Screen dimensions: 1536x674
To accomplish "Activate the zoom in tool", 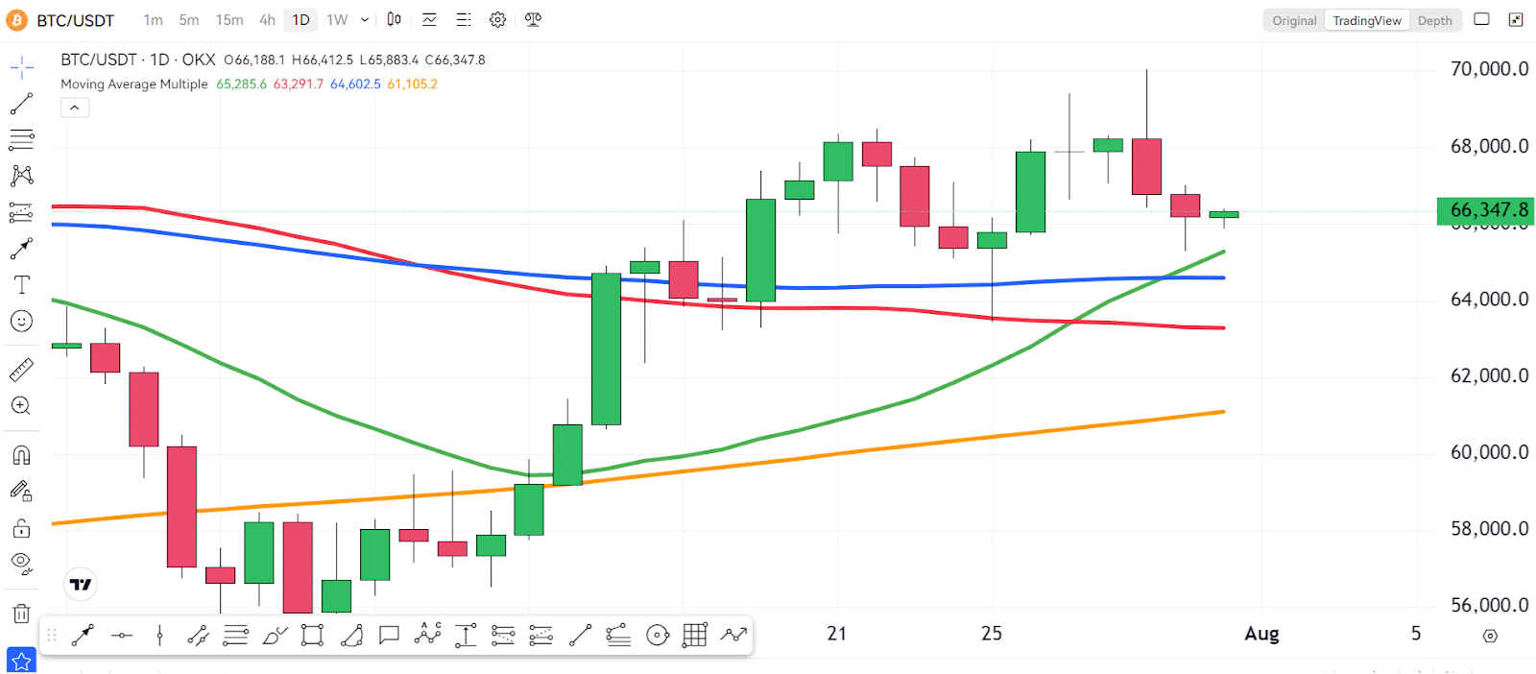I will (x=21, y=406).
